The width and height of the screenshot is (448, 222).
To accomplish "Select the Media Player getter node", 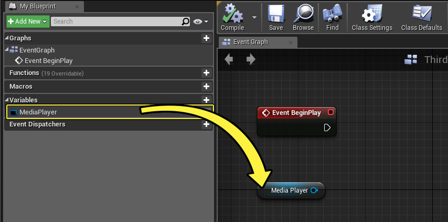I will tap(291, 191).
